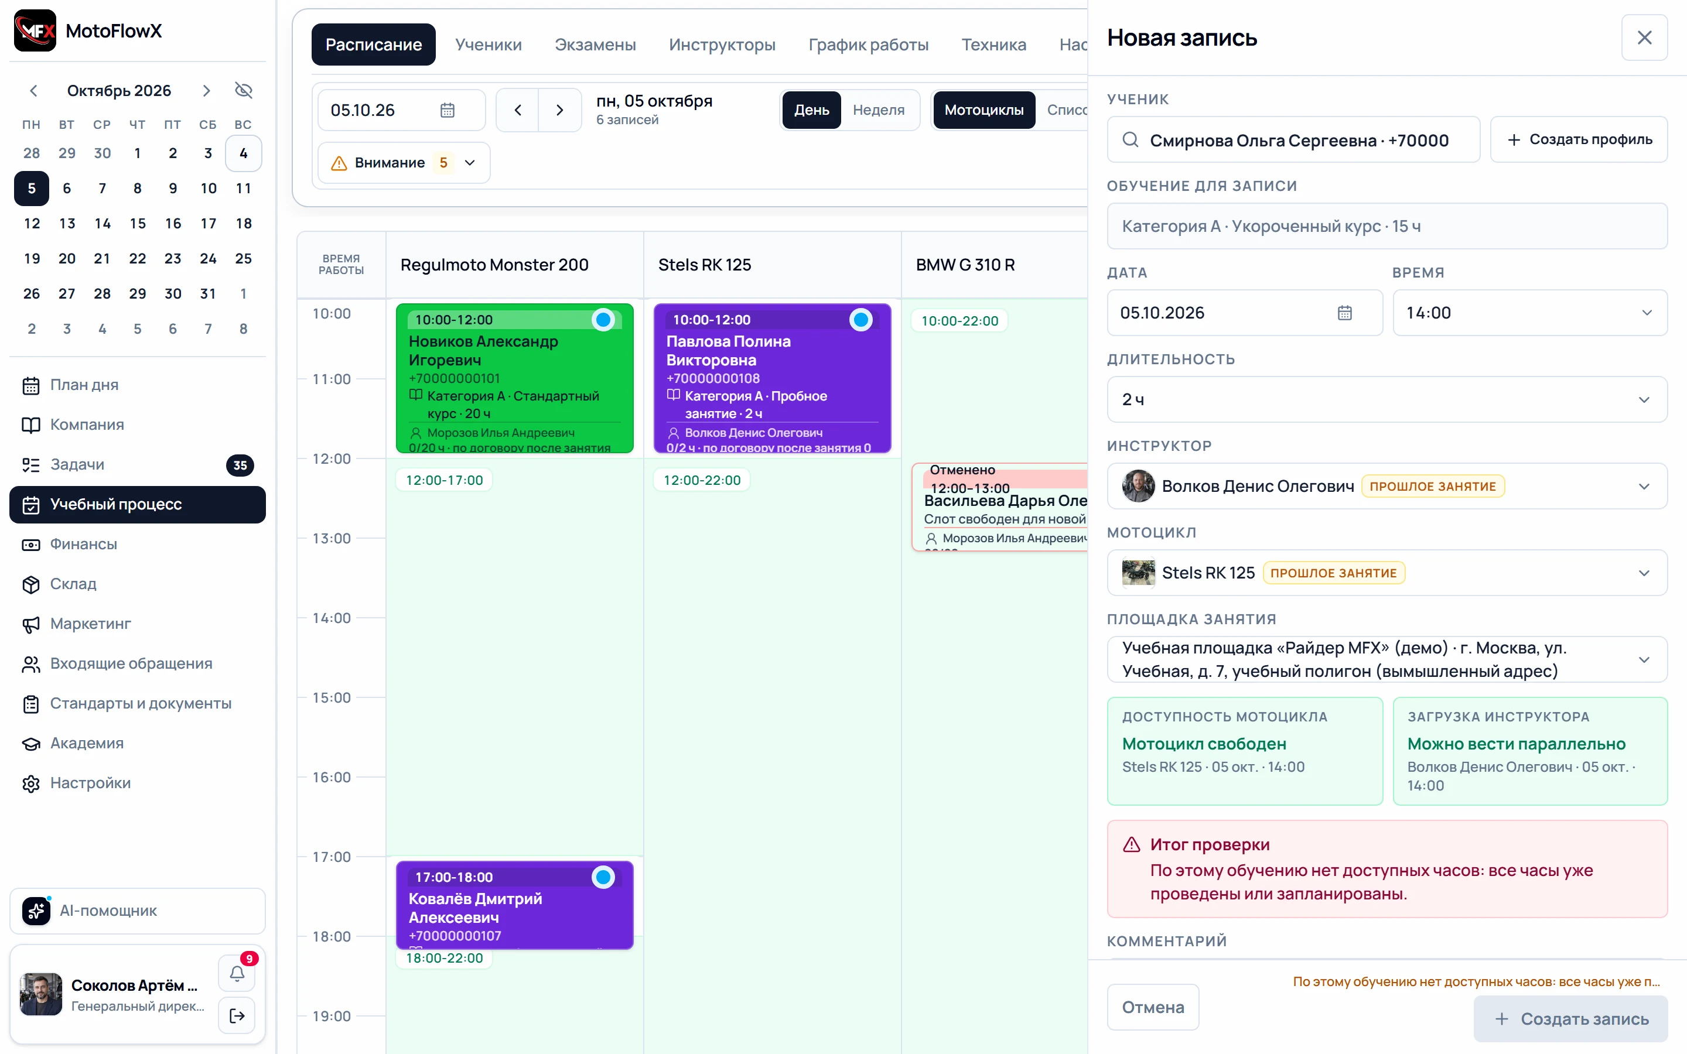Open Входящие обращения in sidebar
Image resolution: width=1687 pixels, height=1054 pixels.
point(137,663)
